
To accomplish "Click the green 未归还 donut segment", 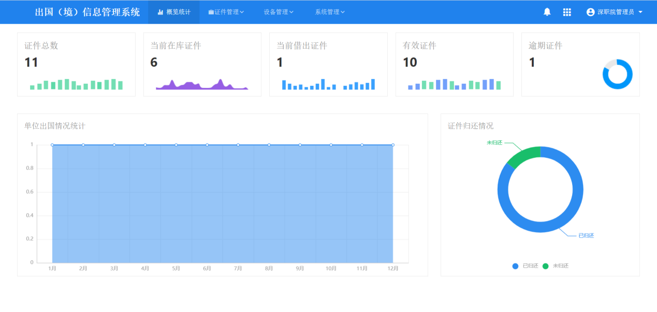I will point(523,155).
